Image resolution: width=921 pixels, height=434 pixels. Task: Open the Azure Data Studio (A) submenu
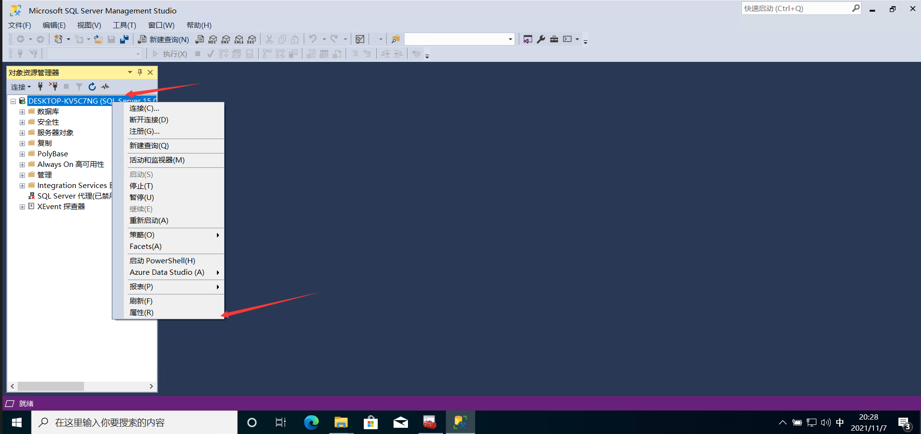(168, 272)
